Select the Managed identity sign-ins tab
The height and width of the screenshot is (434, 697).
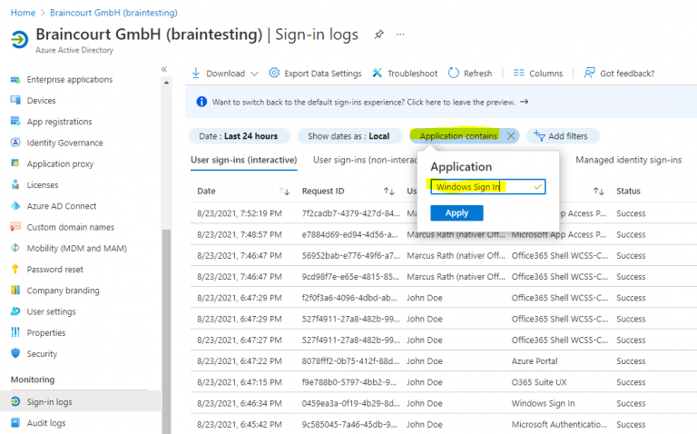click(629, 160)
